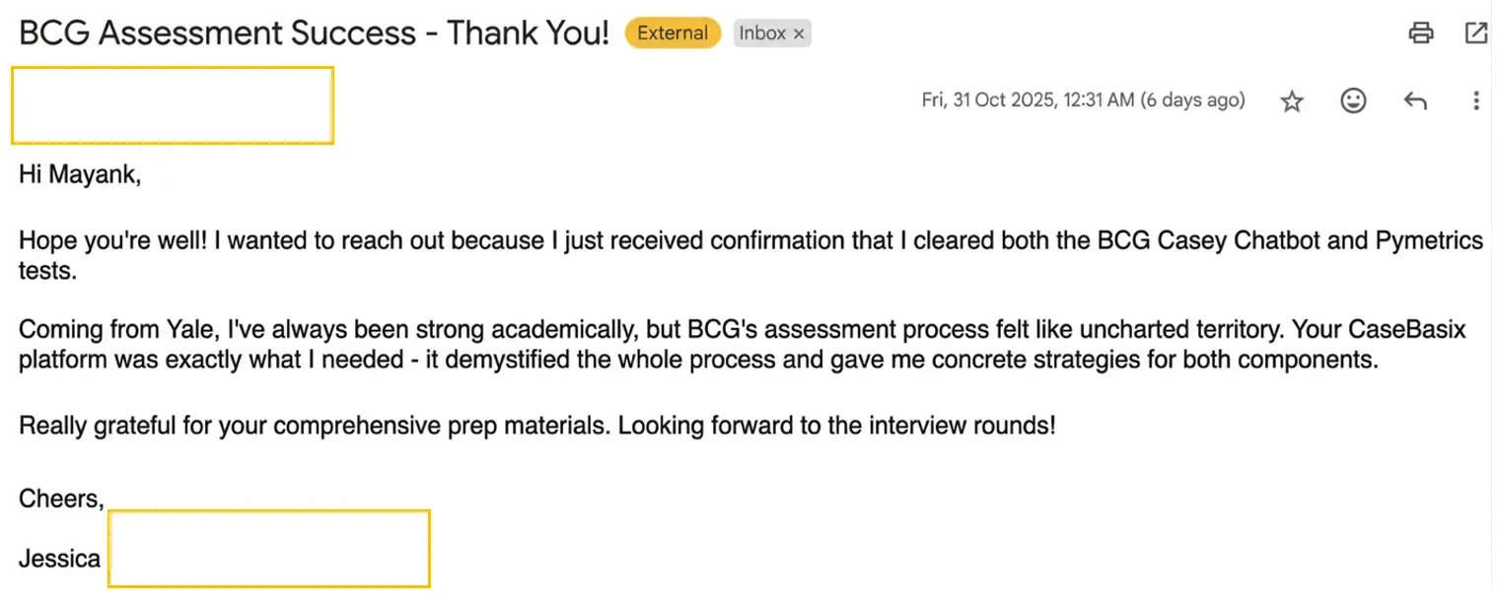Click the highlighted box next to Jessica
1497x603 pixels.
(x=268, y=549)
